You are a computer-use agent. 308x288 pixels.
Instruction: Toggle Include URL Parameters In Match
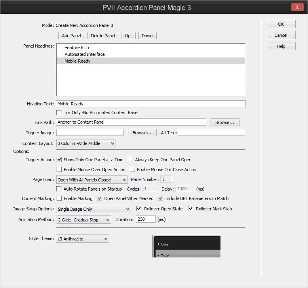(x=160, y=198)
